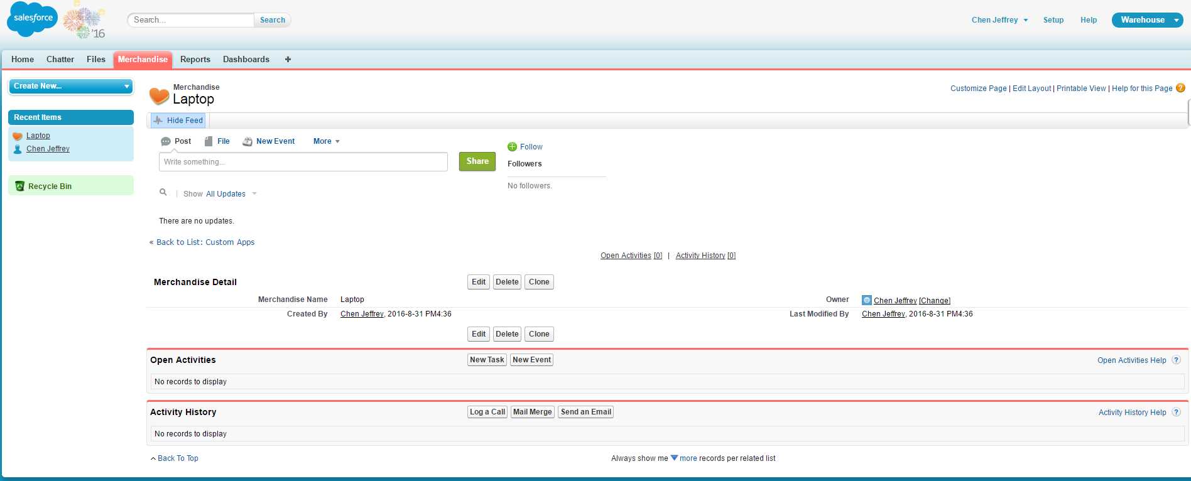Expand the Chen Jeffrey user menu

tap(999, 20)
